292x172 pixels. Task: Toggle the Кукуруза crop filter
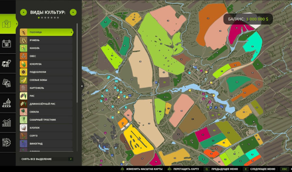click(x=46, y=64)
